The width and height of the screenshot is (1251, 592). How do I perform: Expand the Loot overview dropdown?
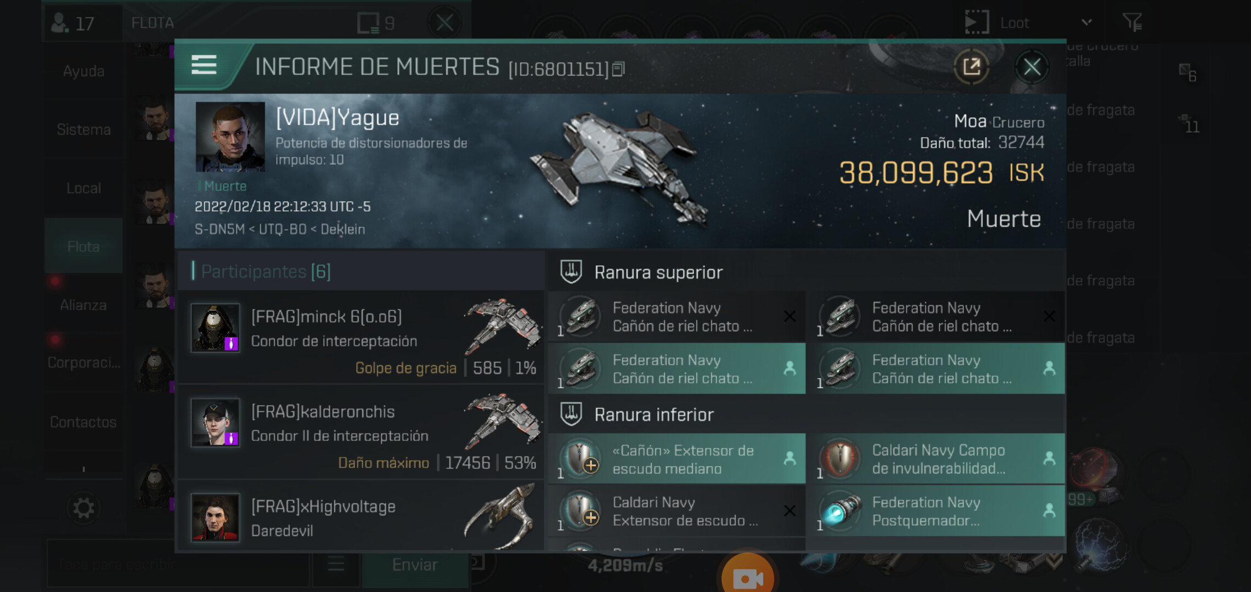click(1086, 22)
